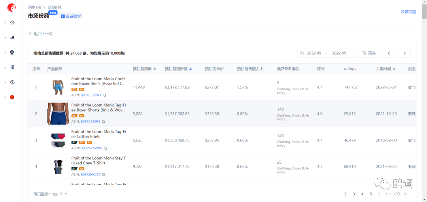Click the 筛选 filter button

369,53
